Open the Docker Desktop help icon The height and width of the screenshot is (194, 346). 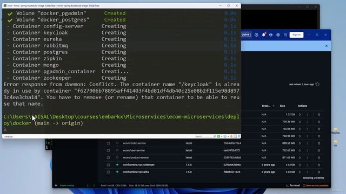[256, 34]
